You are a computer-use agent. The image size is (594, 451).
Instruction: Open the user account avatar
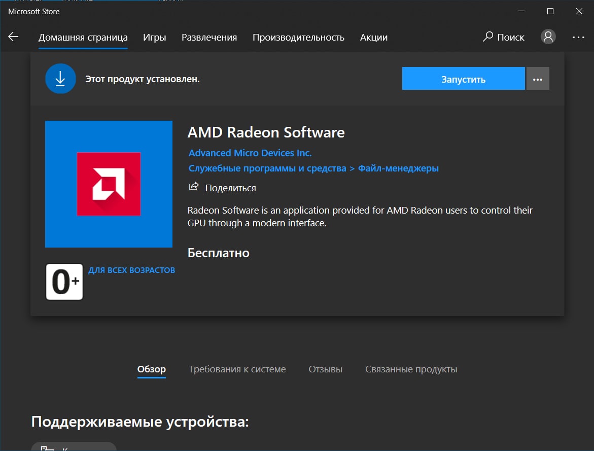click(x=548, y=37)
